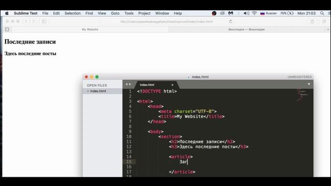Click line number 15 in gutter
Viewport: 331px width, 186px height.
click(x=129, y=162)
